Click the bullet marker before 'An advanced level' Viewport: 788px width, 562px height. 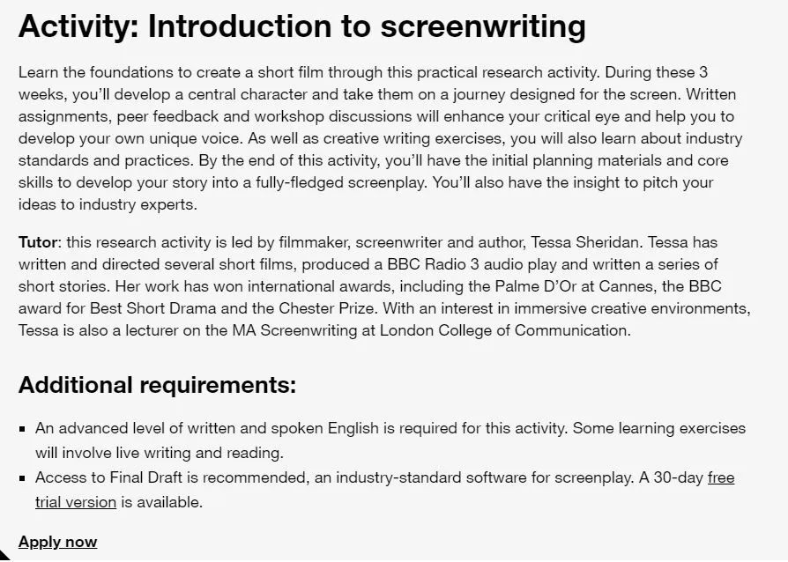[x=22, y=429]
